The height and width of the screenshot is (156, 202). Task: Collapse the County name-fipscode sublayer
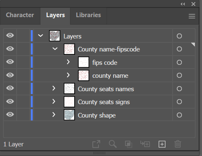(x=55, y=49)
